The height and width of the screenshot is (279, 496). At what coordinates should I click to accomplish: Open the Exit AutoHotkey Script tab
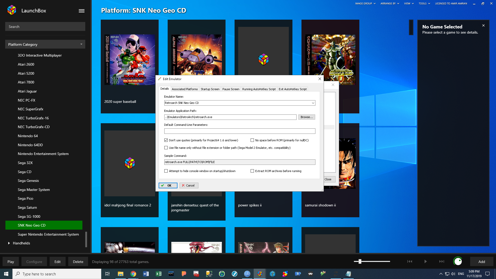(293, 89)
